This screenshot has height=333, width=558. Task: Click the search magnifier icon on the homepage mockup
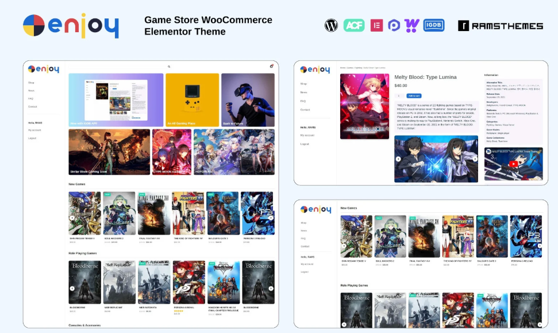pos(169,67)
